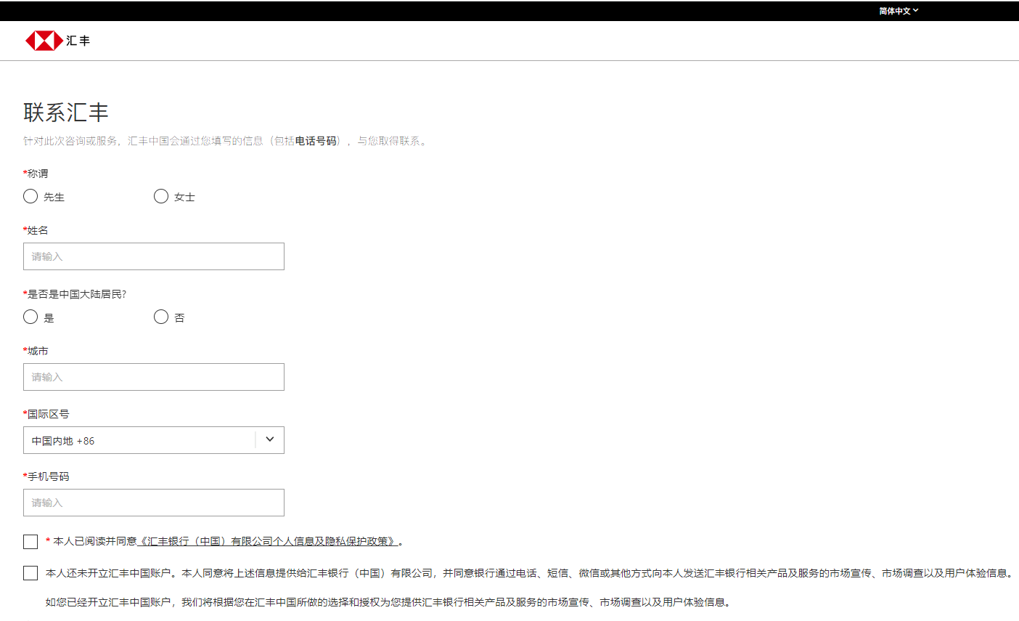Open the 个人信息及隐私保护政策 link
Image resolution: width=1019 pixels, height=621 pixels.
[268, 541]
